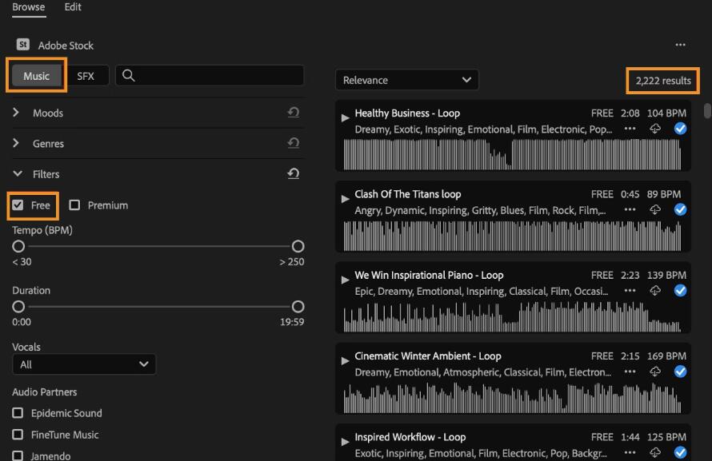Download the Cinematic Winter Ambient - Loop

pyautogui.click(x=655, y=372)
